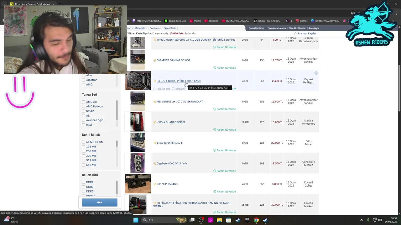Go to Masaüstü in the breadcrumb
Screen dimensions: 401x225
point(140,28)
